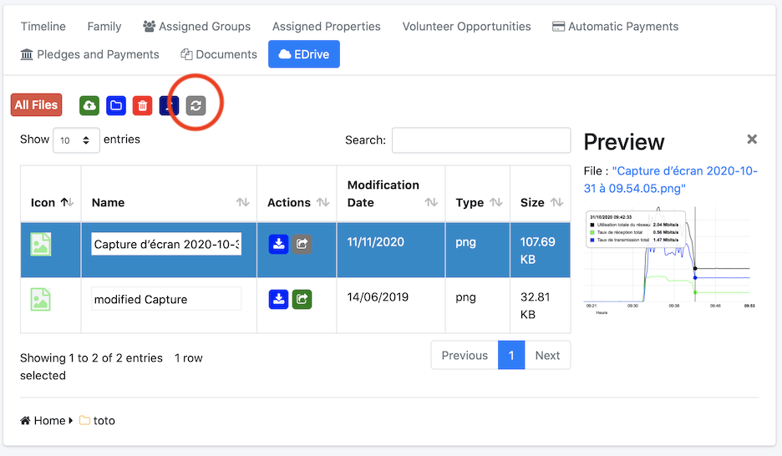Viewport: 782px width, 456px height.
Task: Click the gray share icon in selected row
Action: pyautogui.click(x=302, y=244)
